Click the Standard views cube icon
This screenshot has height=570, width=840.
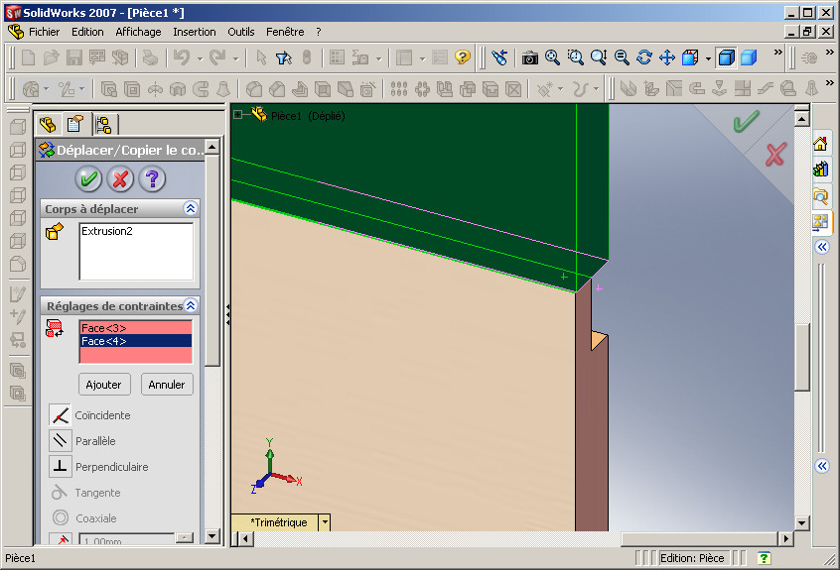tap(690, 57)
